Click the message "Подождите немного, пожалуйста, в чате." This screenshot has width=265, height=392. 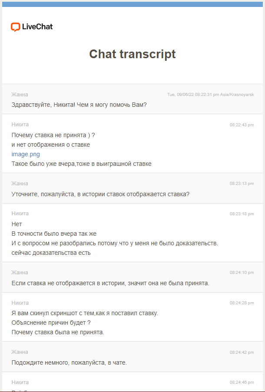(x=69, y=362)
